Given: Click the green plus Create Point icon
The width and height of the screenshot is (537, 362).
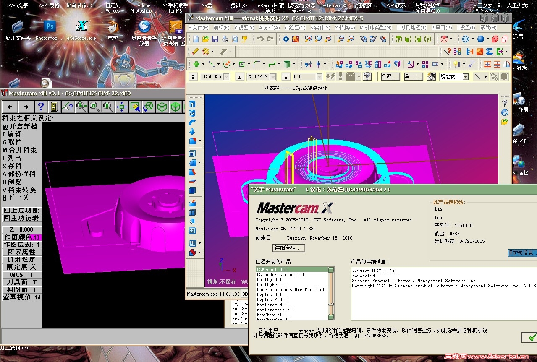Looking at the screenshot, I should 196,64.
